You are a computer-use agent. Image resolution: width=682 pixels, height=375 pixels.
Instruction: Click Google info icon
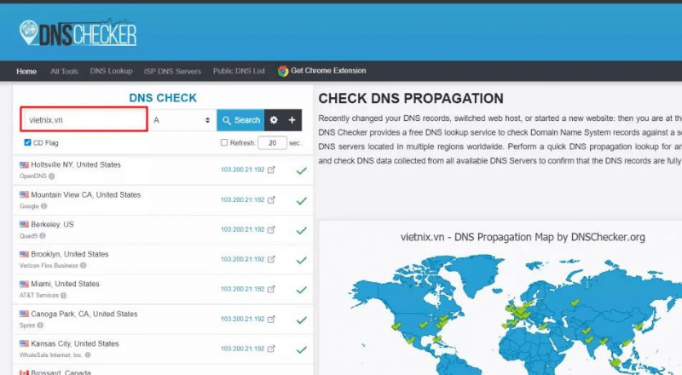pos(44,206)
